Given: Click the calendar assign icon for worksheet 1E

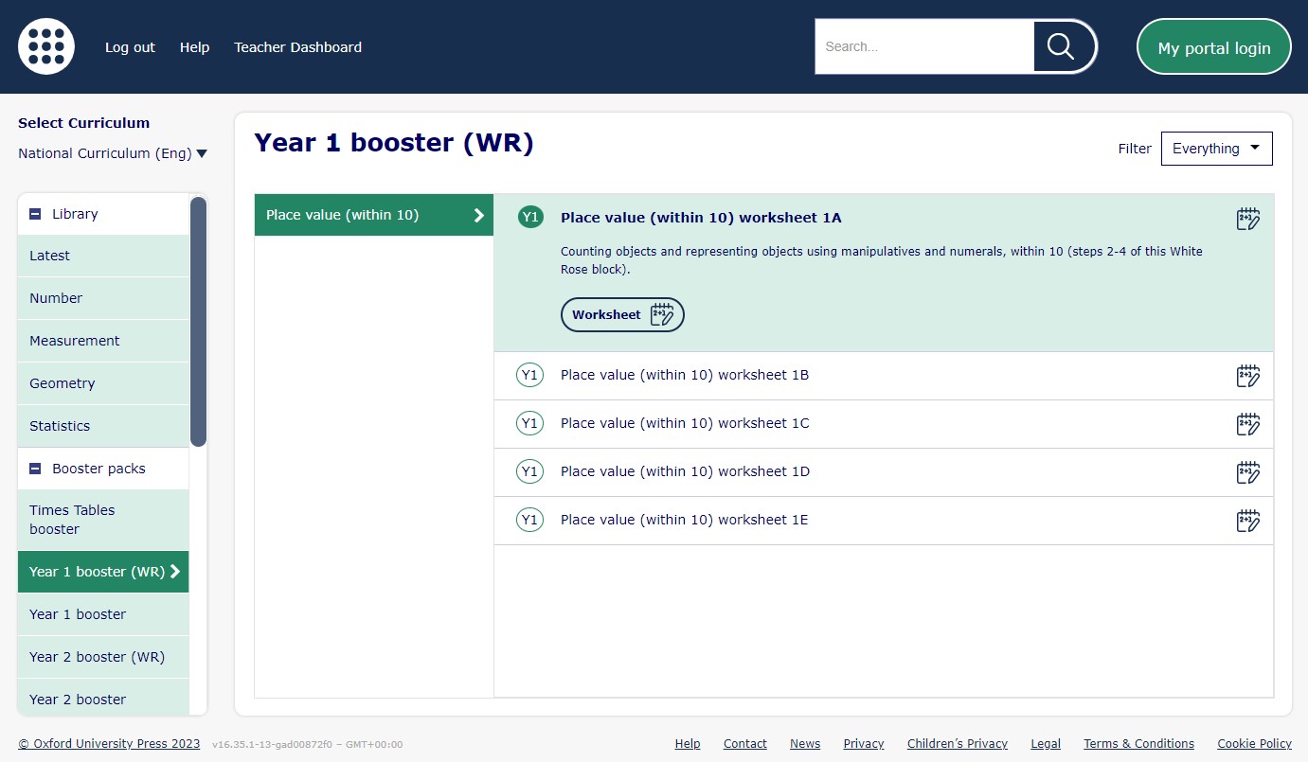Looking at the screenshot, I should point(1248,521).
